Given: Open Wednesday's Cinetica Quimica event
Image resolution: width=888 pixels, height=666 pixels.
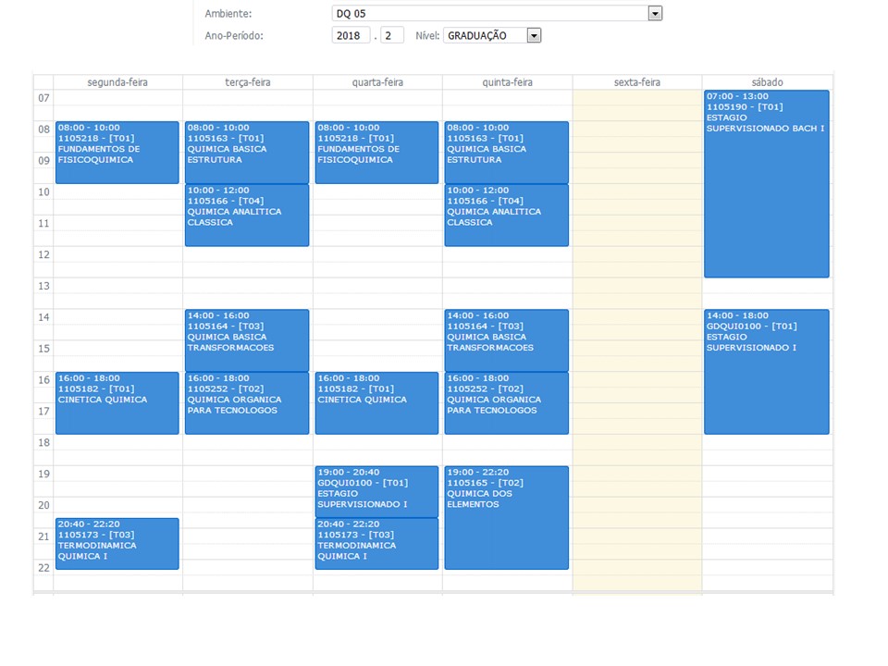Looking at the screenshot, I should 376,403.
